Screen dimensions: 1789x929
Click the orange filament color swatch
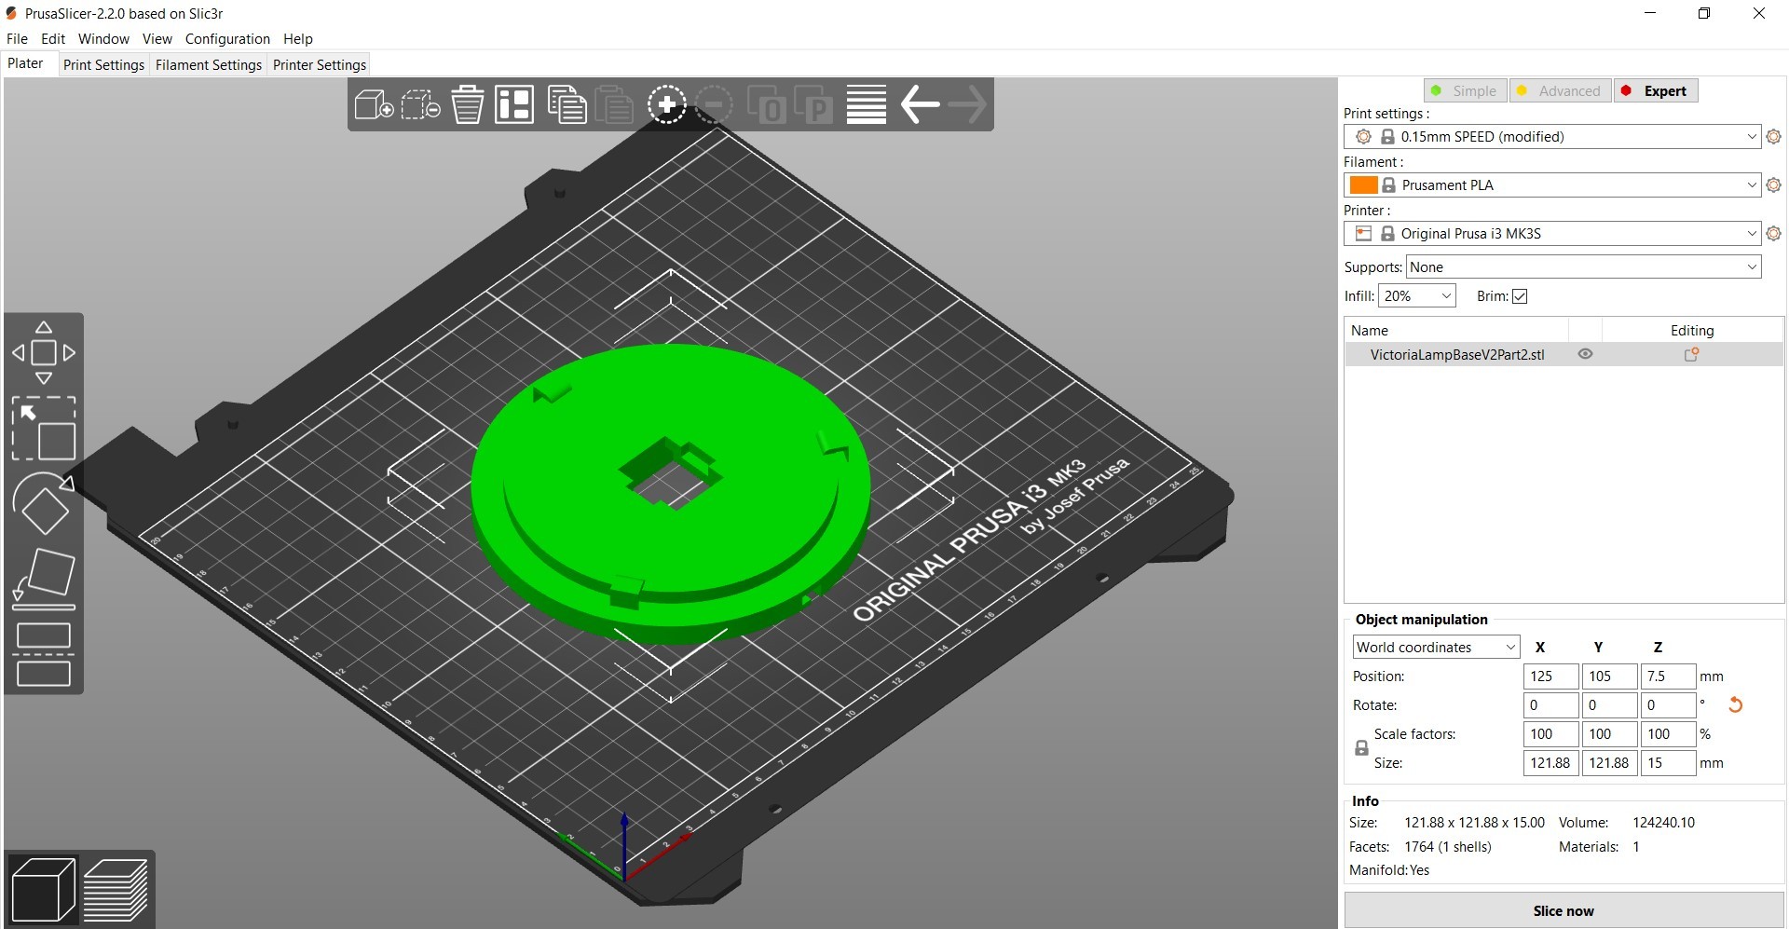[x=1363, y=185]
